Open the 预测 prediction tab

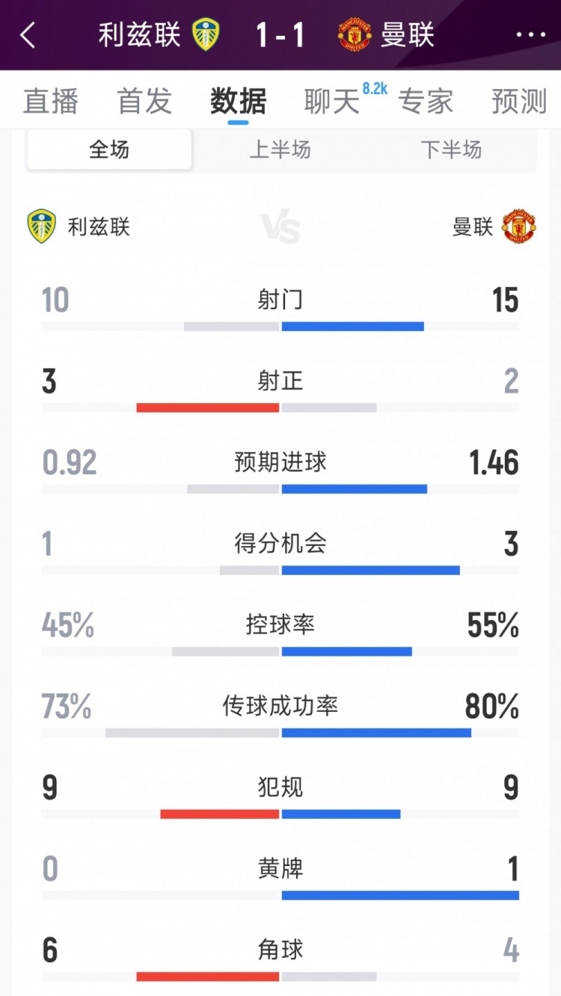pyautogui.click(x=519, y=102)
